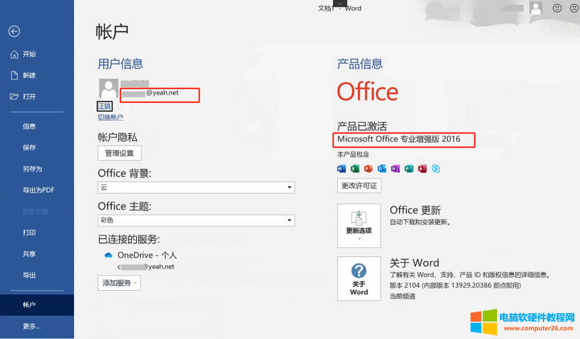580x339 pixels.
Task: Click the 关于 Word question mark button
Action: (359, 278)
